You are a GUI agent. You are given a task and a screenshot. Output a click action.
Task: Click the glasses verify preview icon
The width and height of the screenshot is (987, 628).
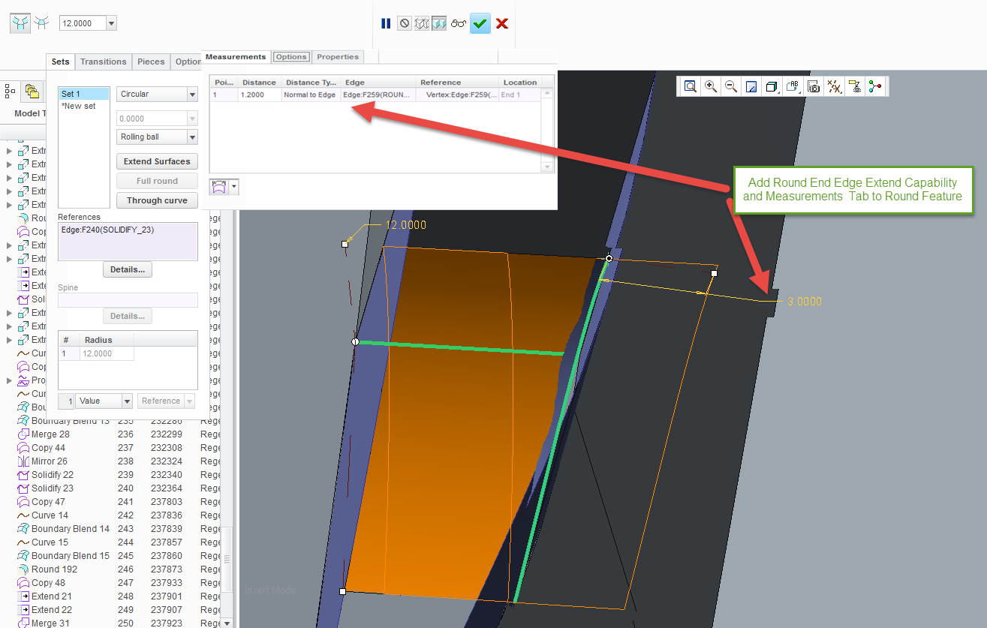click(459, 23)
